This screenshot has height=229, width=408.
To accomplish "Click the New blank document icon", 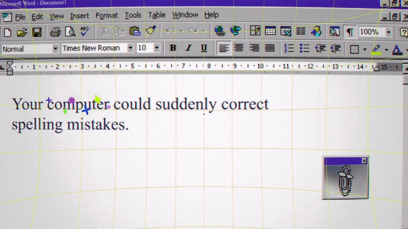I will click(8, 33).
